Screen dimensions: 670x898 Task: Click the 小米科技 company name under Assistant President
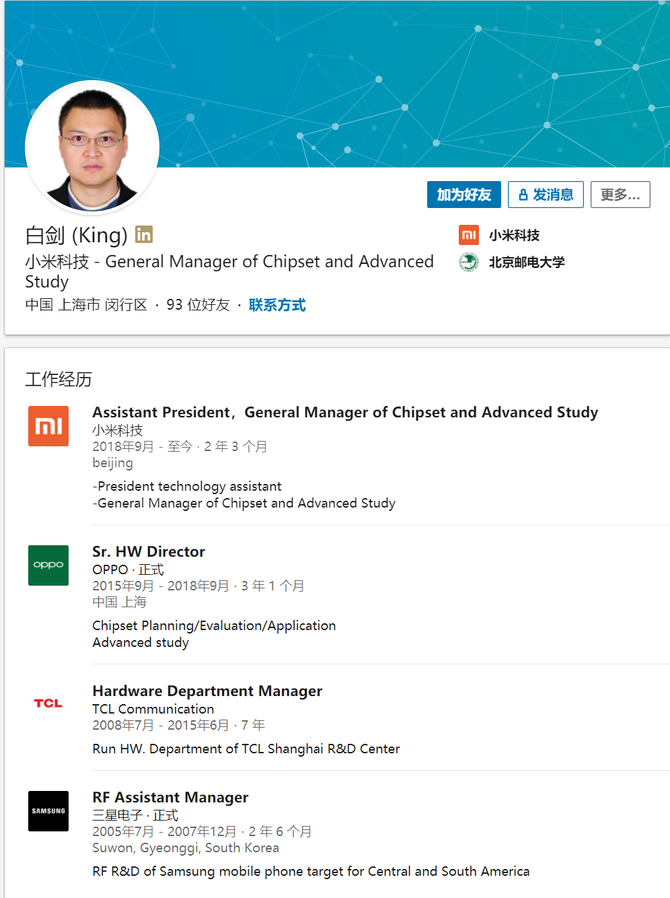tap(118, 430)
